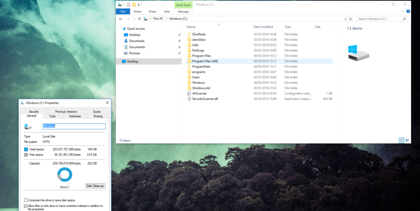
Task: Enable Compress this drive to save disk space
Action: click(26, 200)
